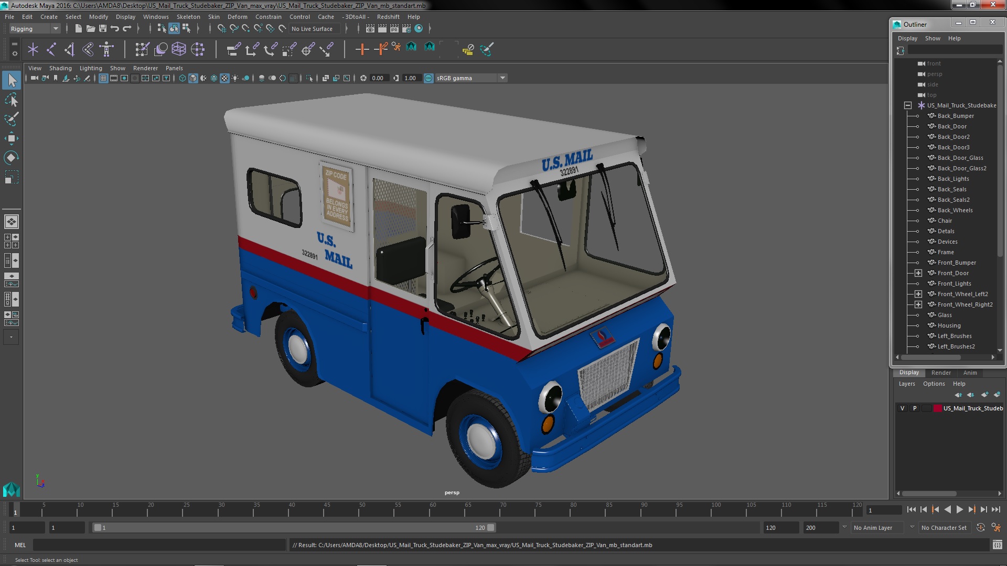Open the Deform menu
This screenshot has height=566, width=1007.
[x=237, y=17]
